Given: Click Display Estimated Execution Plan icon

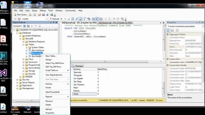Looking at the screenshot, I should click(73, 19).
